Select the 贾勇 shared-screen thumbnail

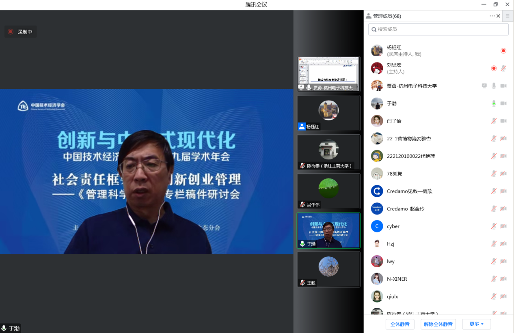328,74
